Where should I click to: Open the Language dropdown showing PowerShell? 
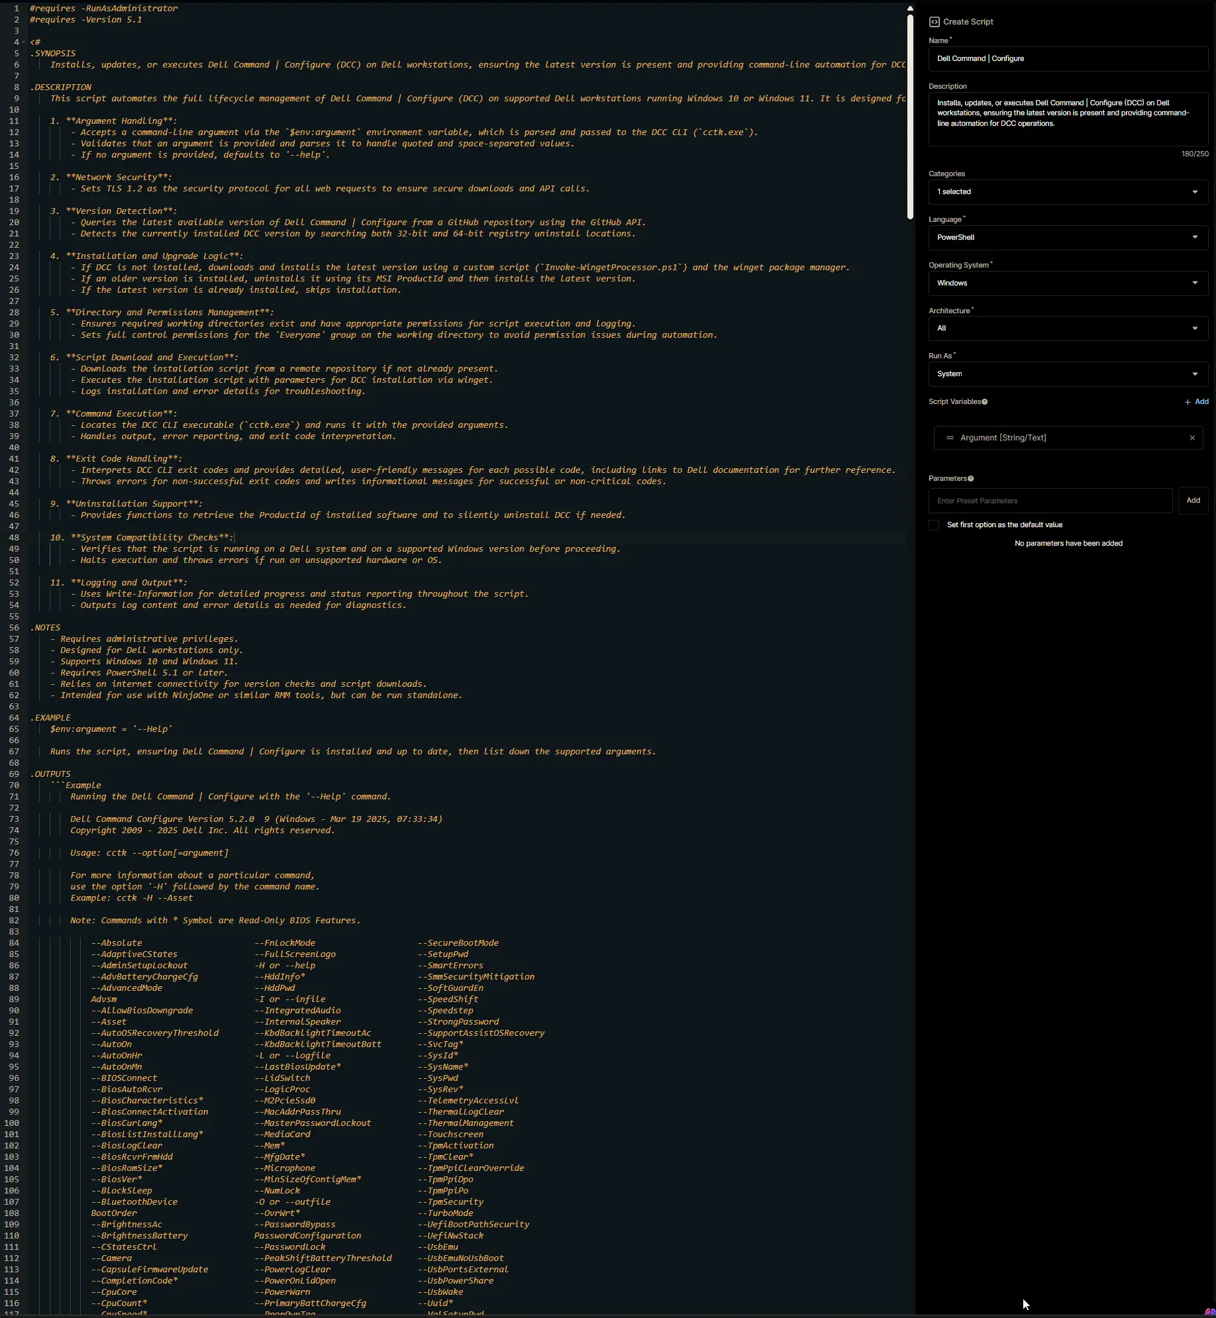[1068, 238]
